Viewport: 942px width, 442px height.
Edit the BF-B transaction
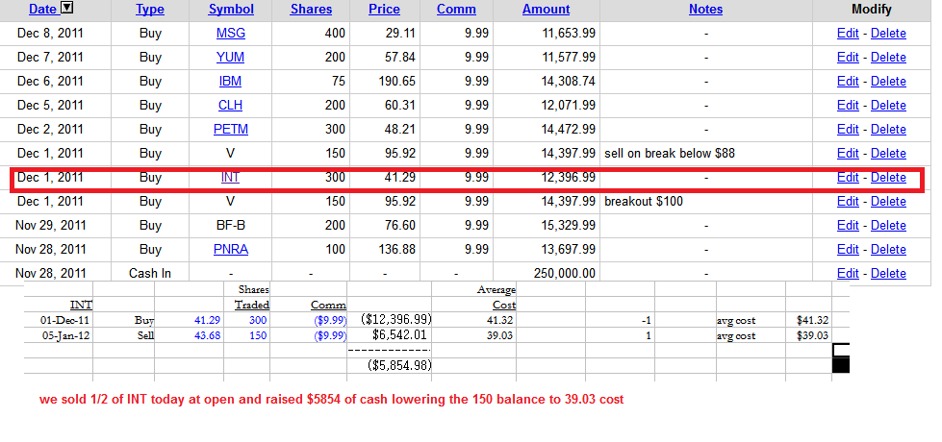848,226
